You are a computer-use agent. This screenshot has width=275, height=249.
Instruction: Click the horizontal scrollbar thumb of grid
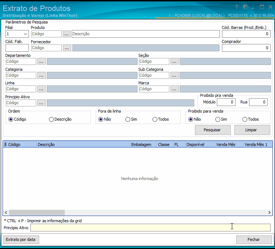click(37, 212)
